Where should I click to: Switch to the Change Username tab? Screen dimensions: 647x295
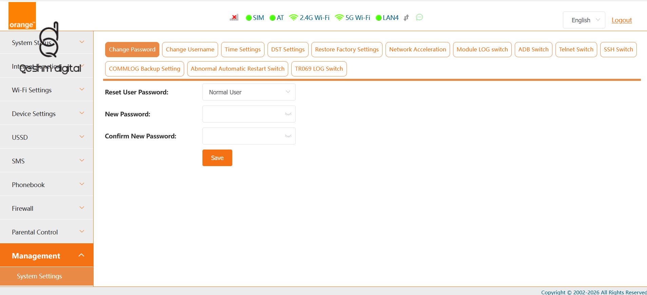point(190,49)
